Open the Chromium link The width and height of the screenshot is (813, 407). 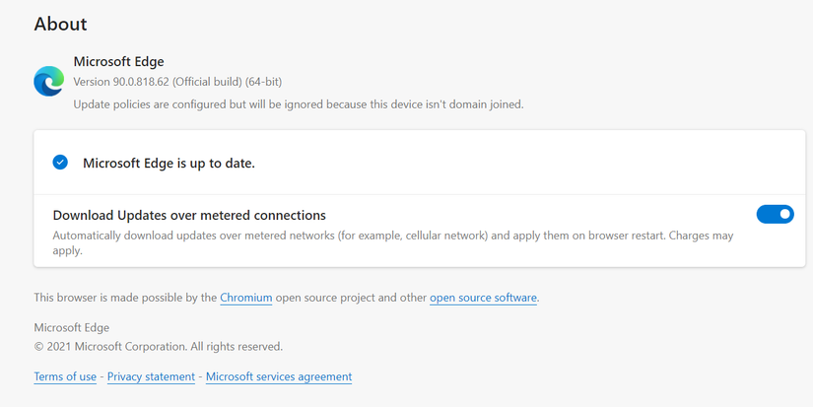click(x=245, y=298)
